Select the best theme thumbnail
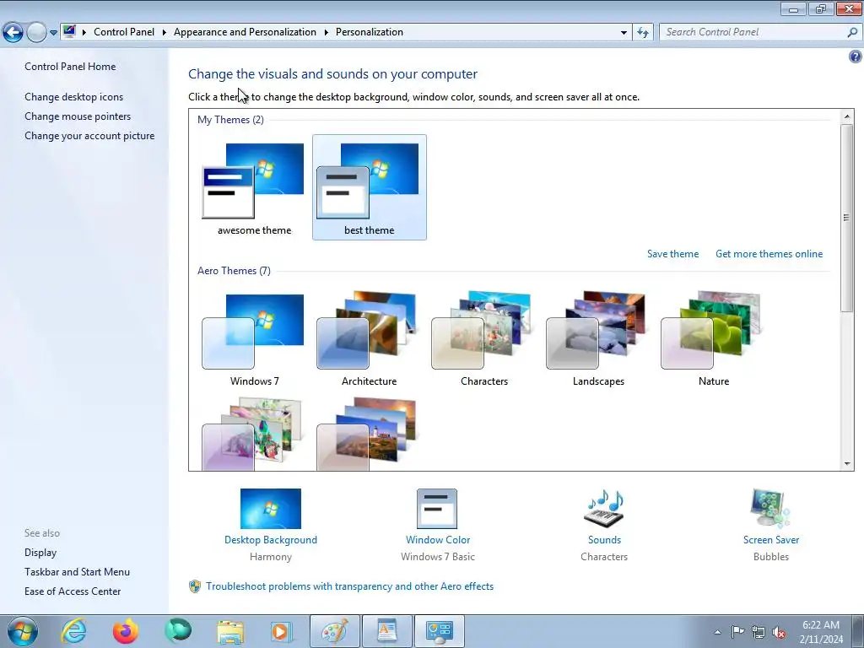This screenshot has width=864, height=648. [370, 187]
